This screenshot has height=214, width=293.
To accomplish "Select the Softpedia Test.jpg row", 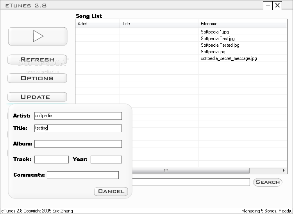I will [181, 39].
